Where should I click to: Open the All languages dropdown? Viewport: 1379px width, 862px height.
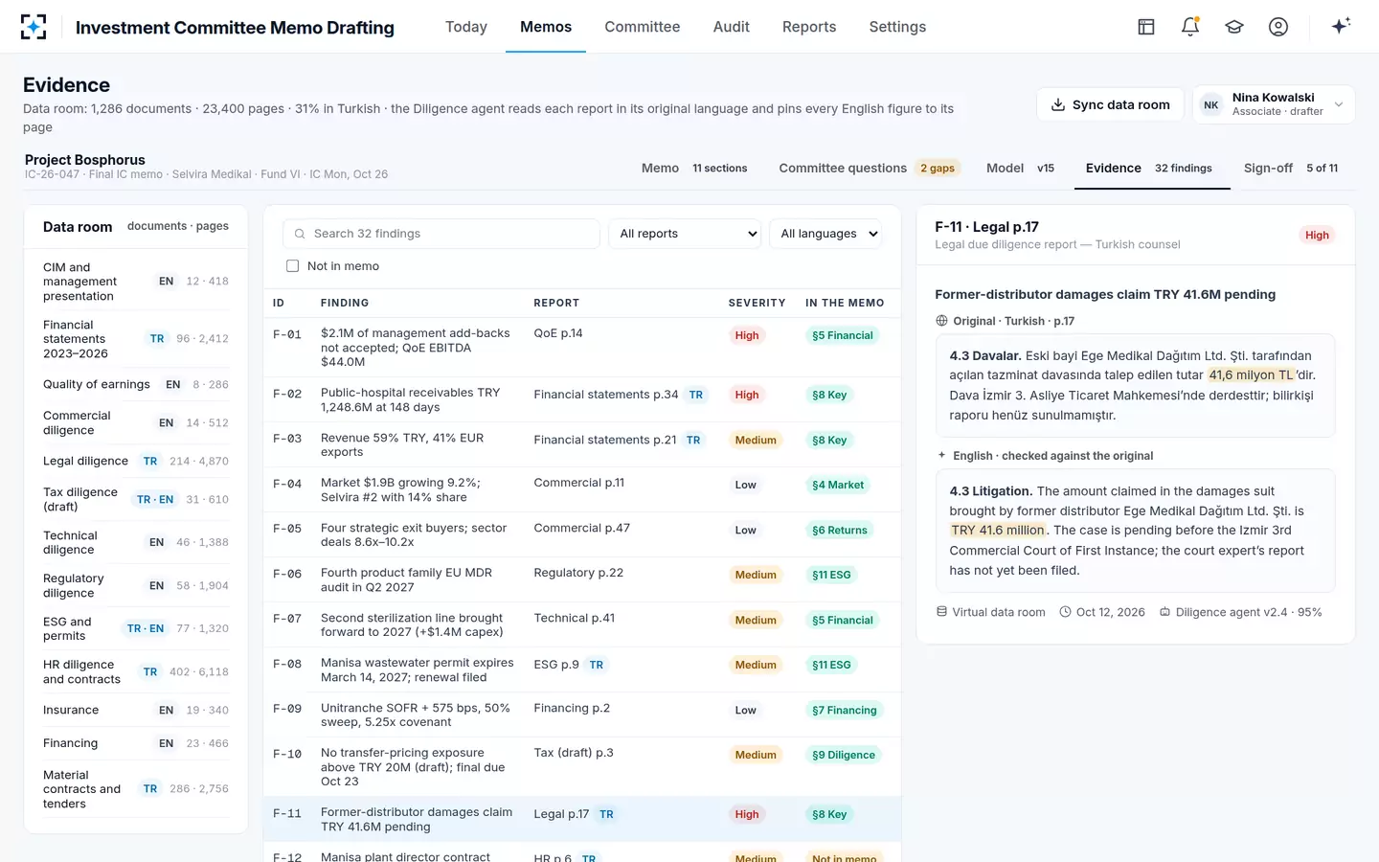point(825,234)
